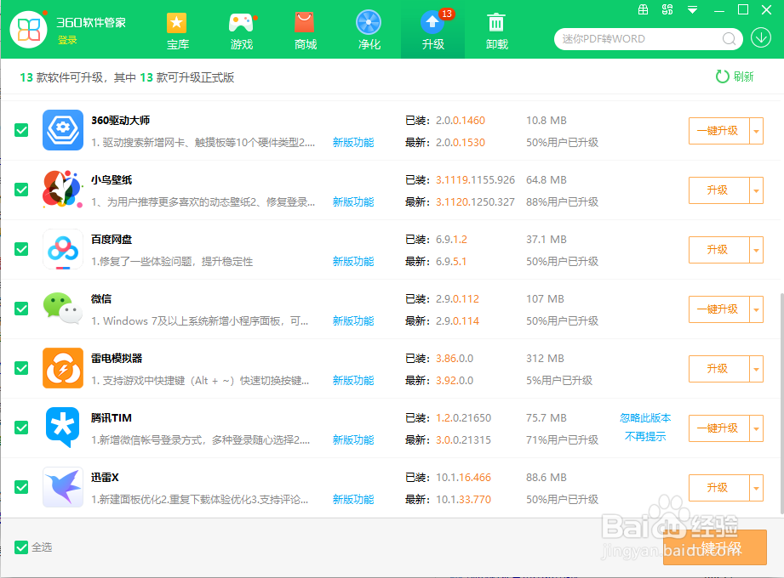Click 忽略此版本 link for 腾讯TIM
The width and height of the screenshot is (784, 578).
(x=645, y=418)
